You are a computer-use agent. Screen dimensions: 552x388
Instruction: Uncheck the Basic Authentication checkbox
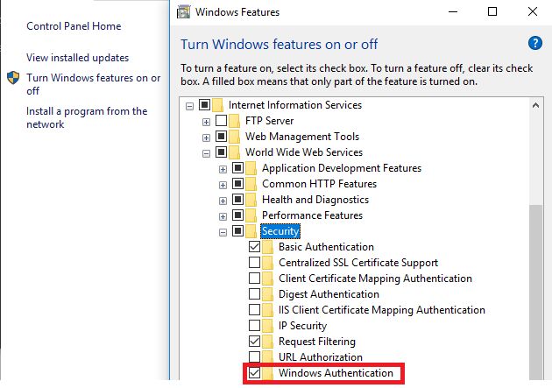(254, 247)
